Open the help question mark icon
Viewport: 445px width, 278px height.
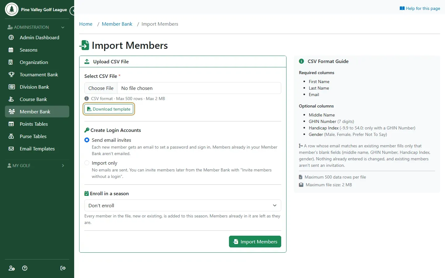click(x=25, y=268)
